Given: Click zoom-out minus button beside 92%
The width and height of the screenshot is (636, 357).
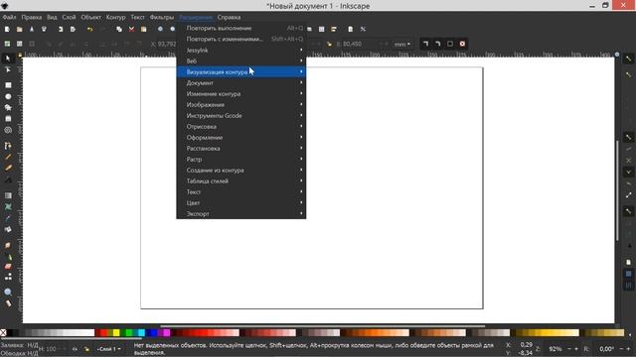Looking at the screenshot, I should click(x=568, y=349).
